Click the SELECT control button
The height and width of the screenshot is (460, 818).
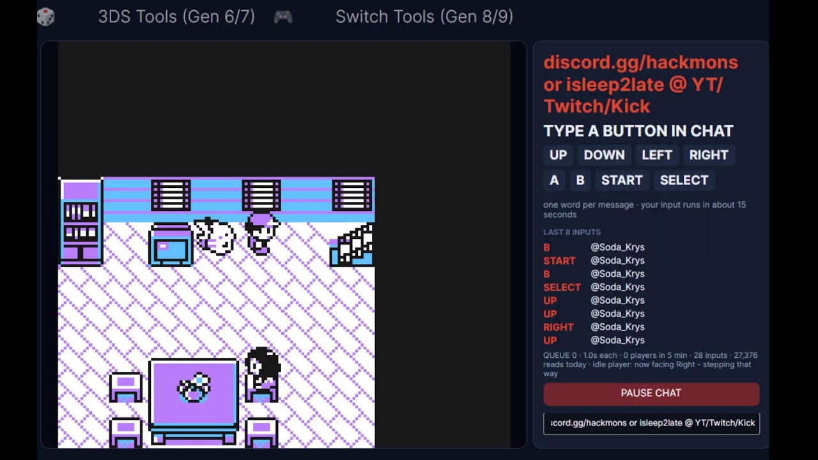tap(684, 180)
